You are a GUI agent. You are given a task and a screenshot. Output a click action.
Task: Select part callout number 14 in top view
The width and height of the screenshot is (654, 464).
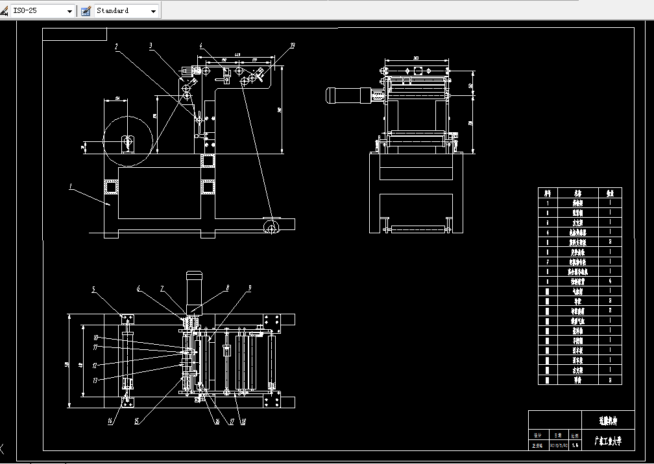110,421
